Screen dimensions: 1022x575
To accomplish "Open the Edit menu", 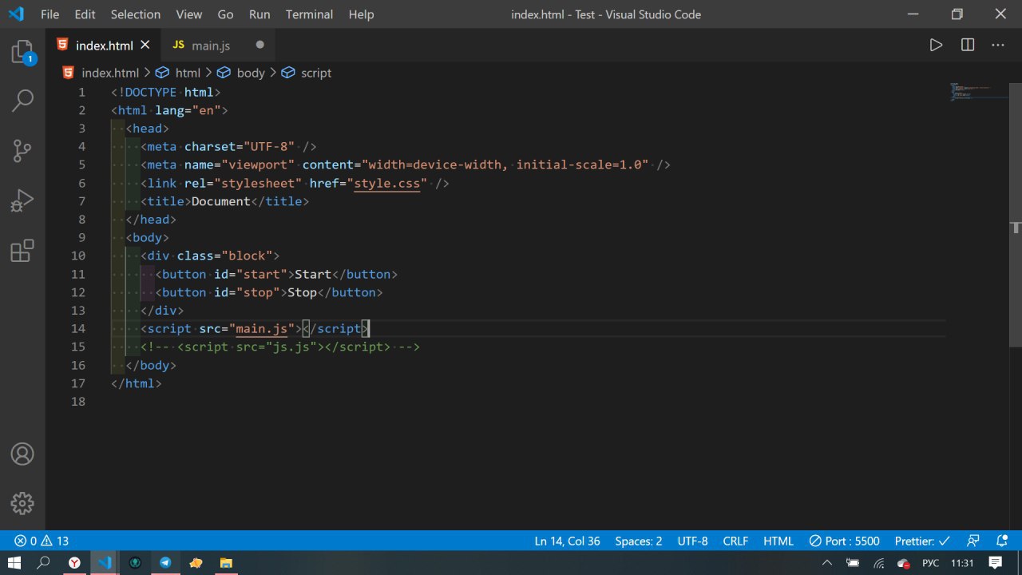I will tap(85, 14).
